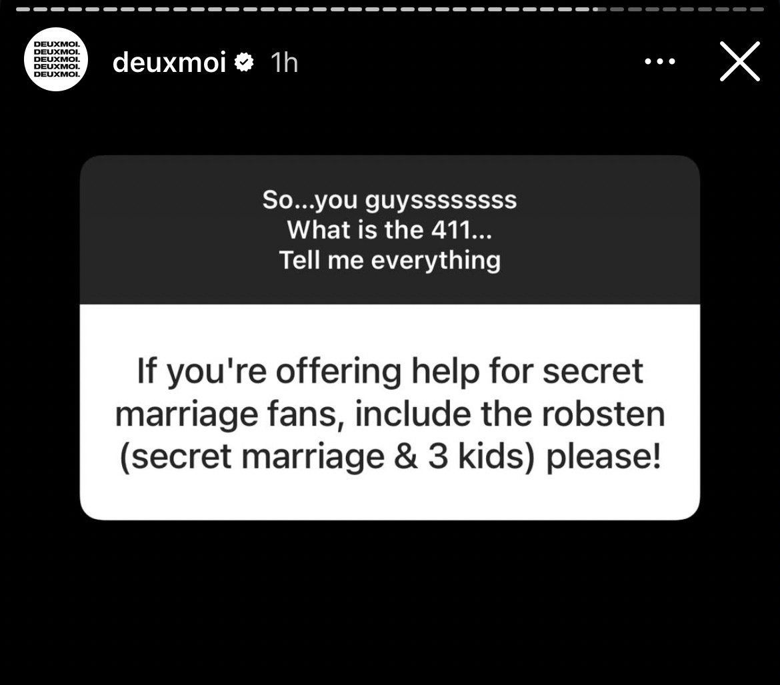This screenshot has height=685, width=780.
Task: Open the deuxmoi username link
Action: pyautogui.click(x=169, y=62)
